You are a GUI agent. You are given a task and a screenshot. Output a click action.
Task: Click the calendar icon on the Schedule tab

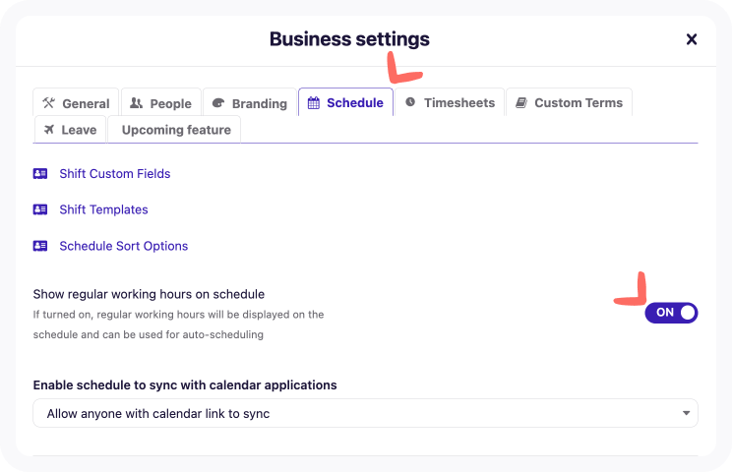click(314, 102)
